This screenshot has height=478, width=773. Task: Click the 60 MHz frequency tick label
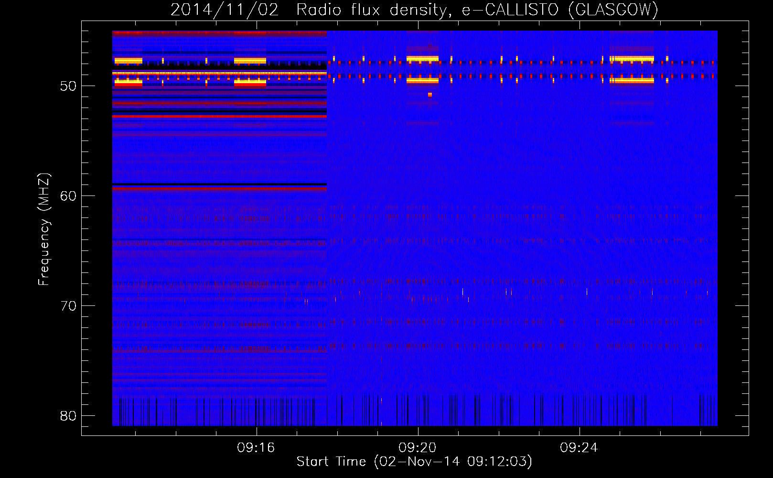[x=68, y=196]
